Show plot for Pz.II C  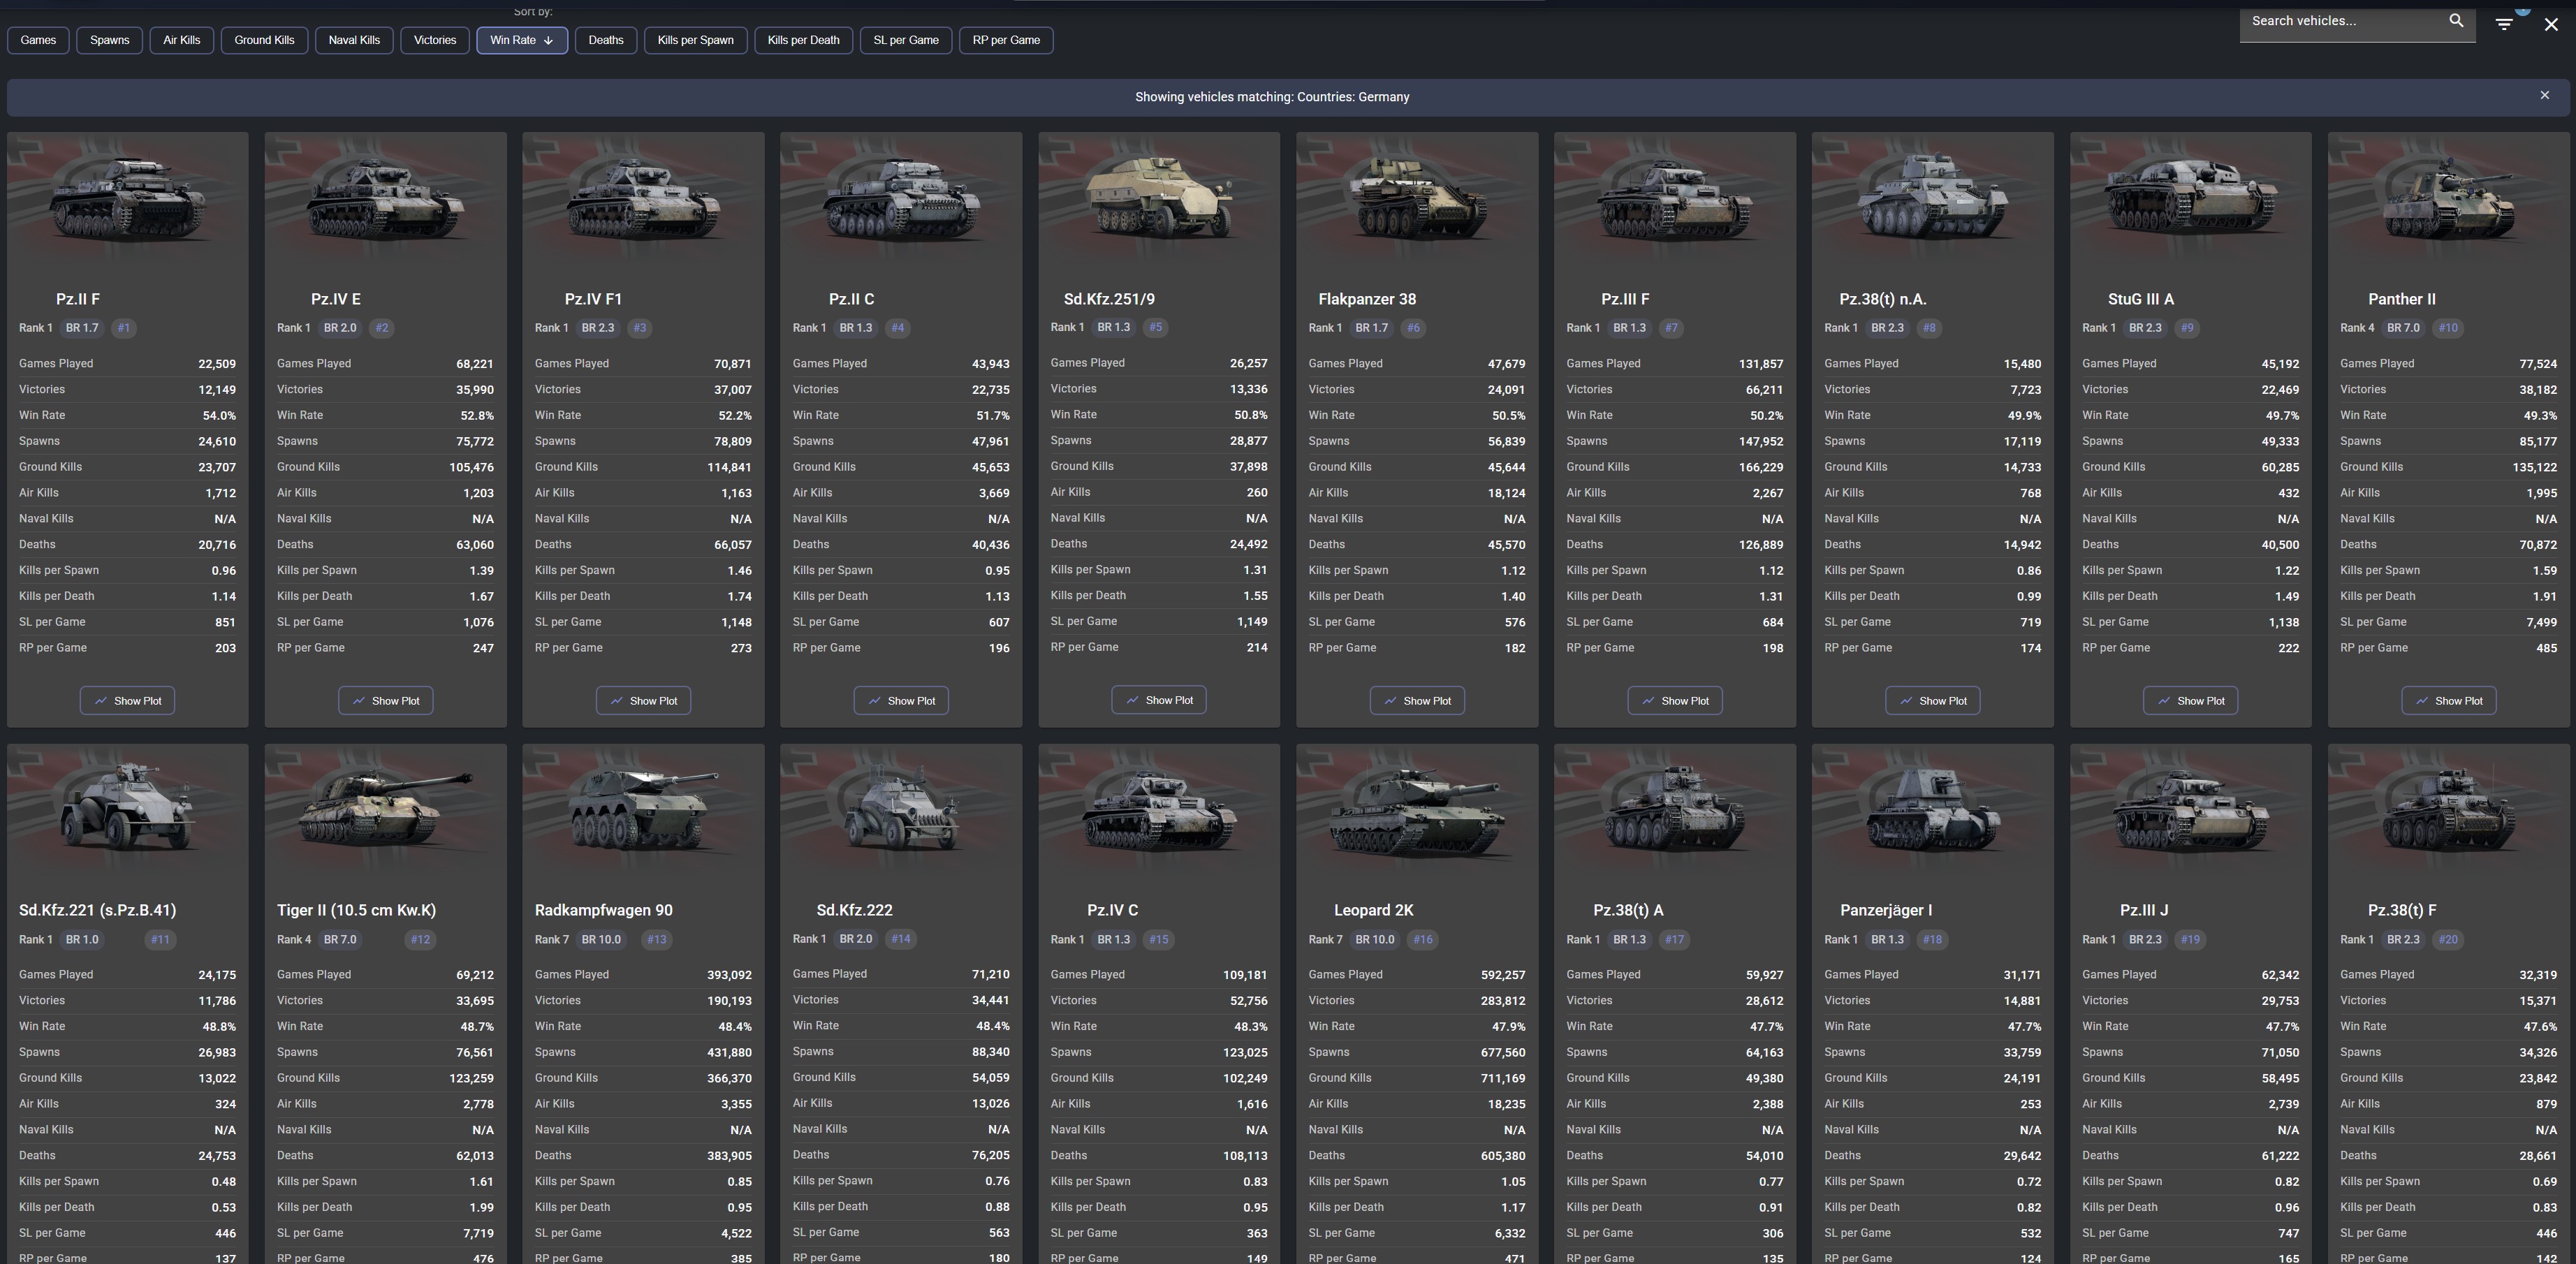(x=902, y=701)
